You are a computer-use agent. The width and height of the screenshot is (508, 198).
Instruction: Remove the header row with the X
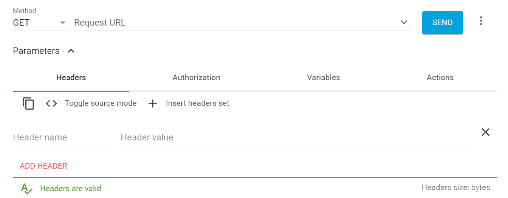486,132
